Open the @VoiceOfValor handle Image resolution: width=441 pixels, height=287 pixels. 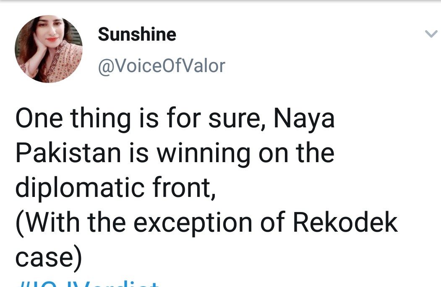tap(162, 66)
